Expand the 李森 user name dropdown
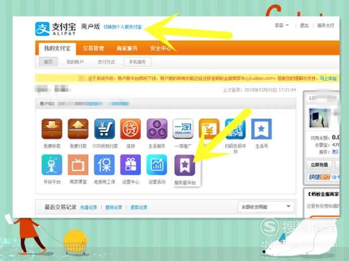This screenshot has width=349, height=261. click(281, 26)
